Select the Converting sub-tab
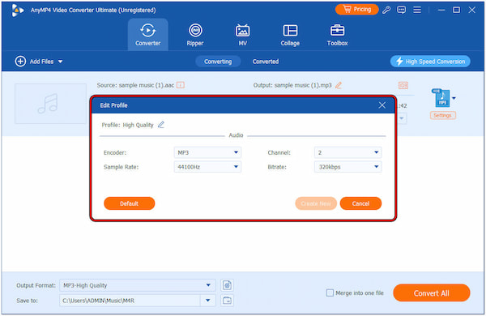The width and height of the screenshot is (486, 316). pyautogui.click(x=218, y=62)
